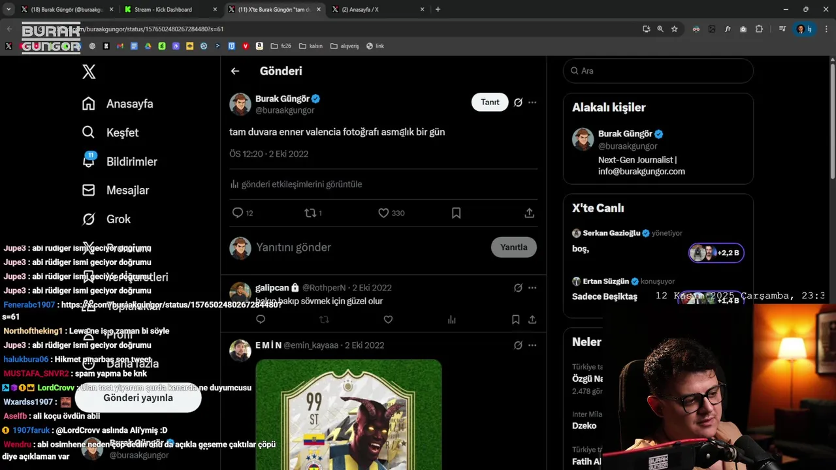View analytics of galipcan's reply

click(x=451, y=319)
